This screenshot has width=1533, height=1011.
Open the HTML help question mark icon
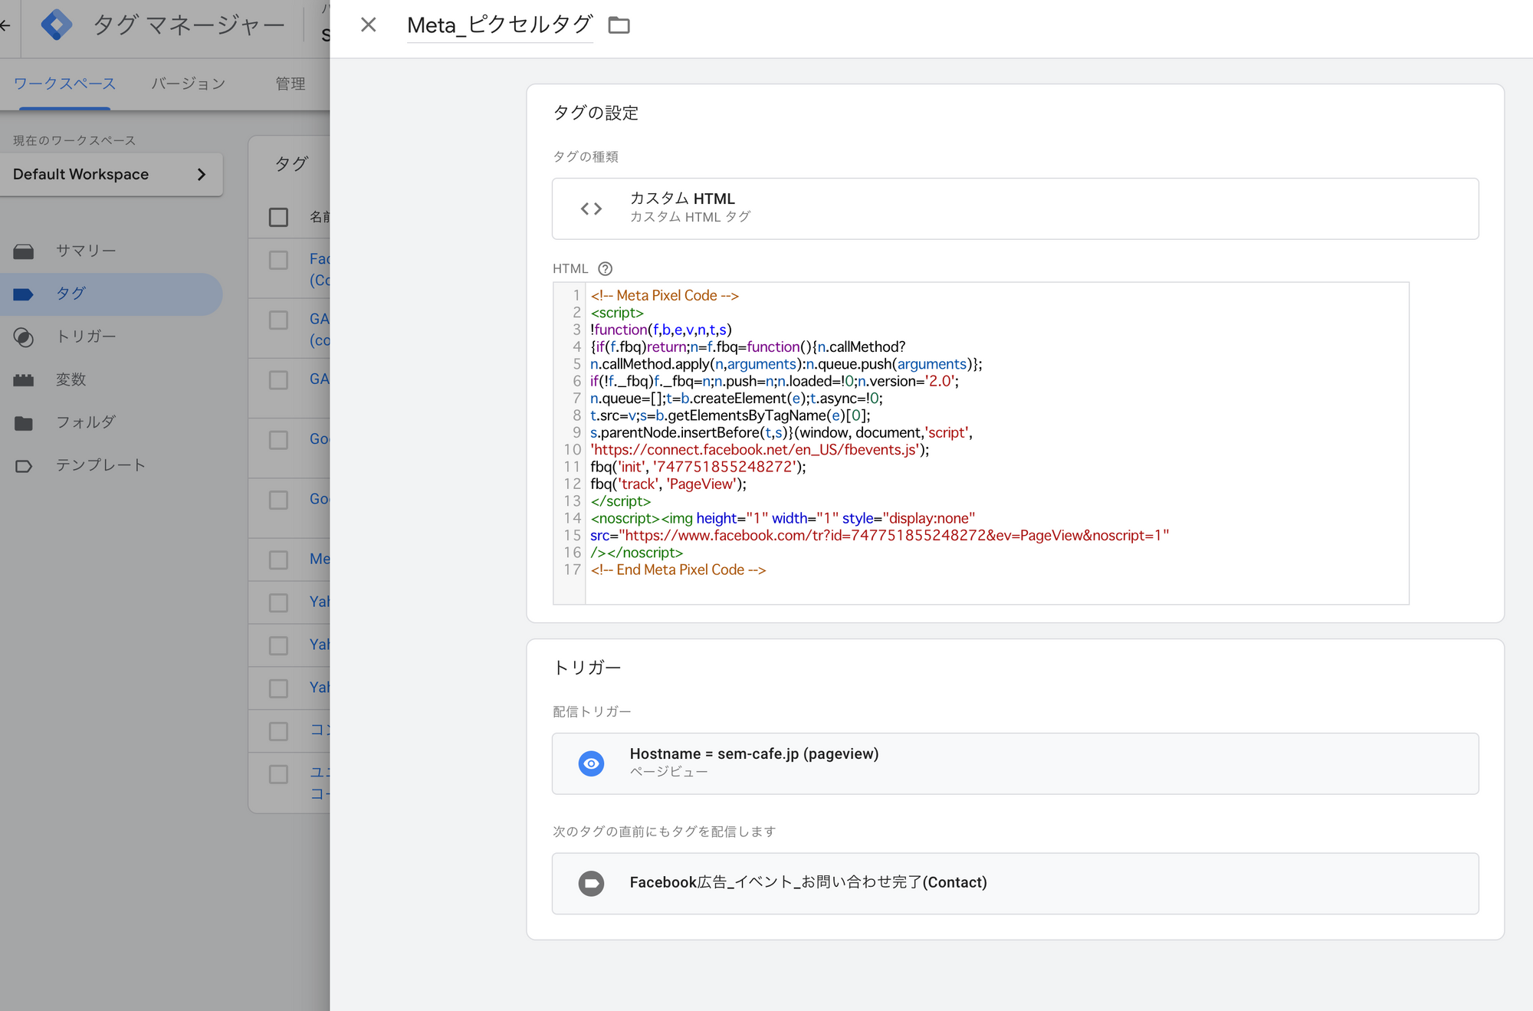point(605,268)
